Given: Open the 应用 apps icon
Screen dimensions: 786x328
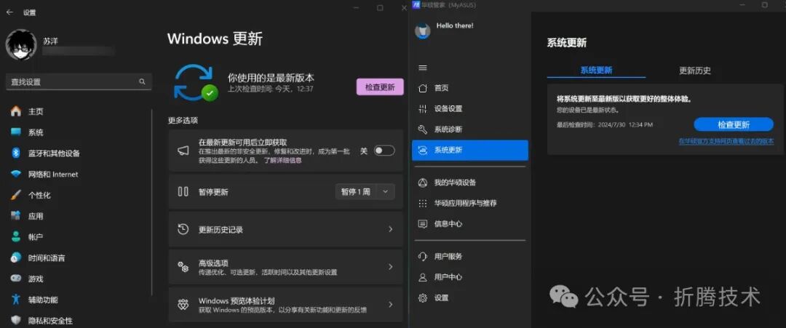Looking at the screenshot, I should pos(16,216).
